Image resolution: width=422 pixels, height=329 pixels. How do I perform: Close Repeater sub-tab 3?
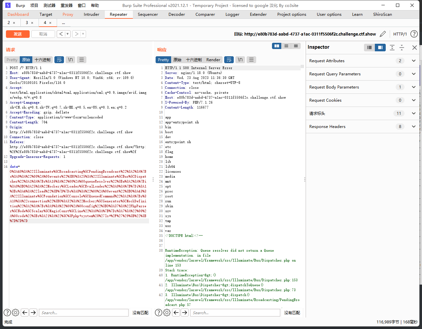(x=32, y=23)
